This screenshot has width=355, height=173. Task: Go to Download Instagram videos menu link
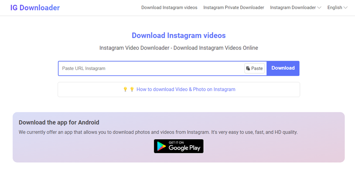tap(169, 8)
